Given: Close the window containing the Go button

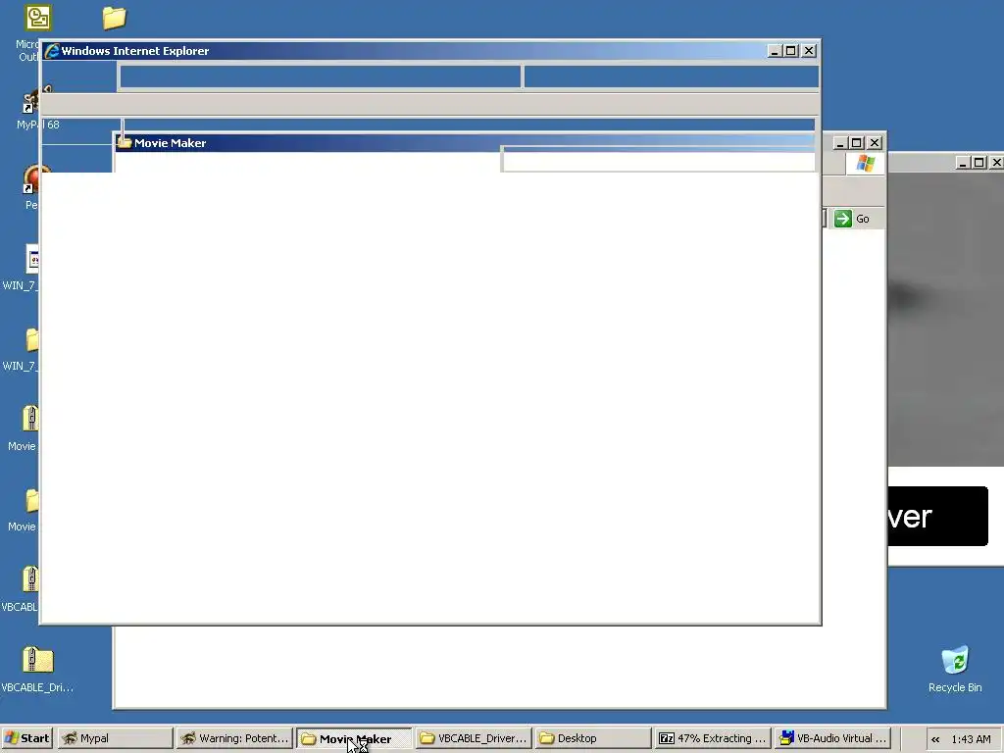Looking at the screenshot, I should pos(875,143).
